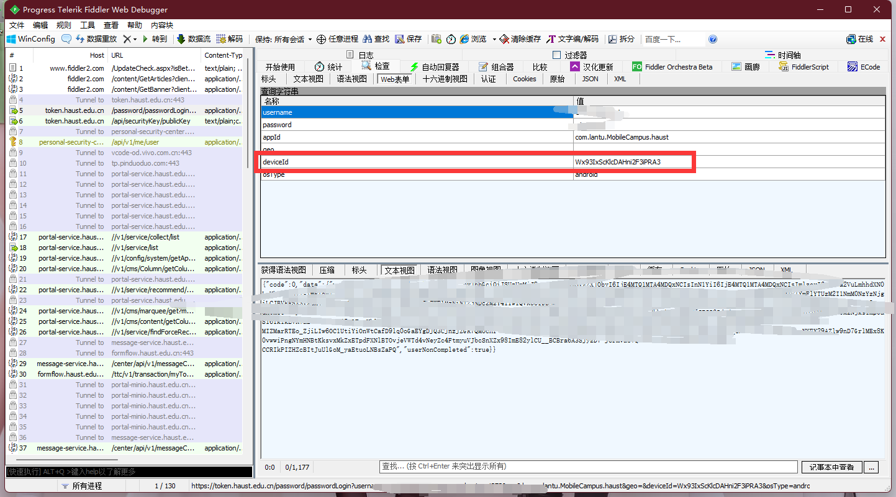Click the 在线 online status icon

pos(851,39)
